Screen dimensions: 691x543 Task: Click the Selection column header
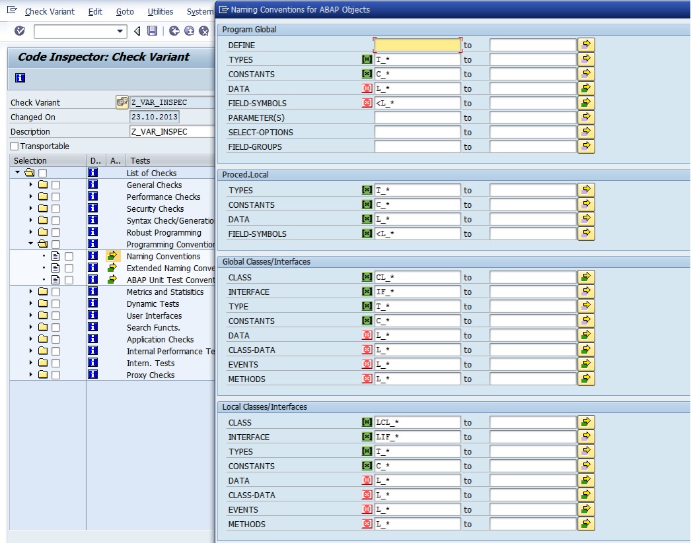click(48, 160)
